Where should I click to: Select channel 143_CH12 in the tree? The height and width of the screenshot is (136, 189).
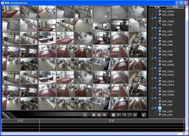click(x=168, y=75)
